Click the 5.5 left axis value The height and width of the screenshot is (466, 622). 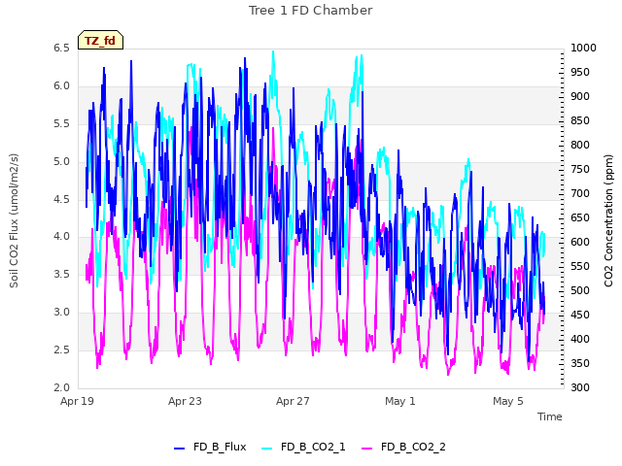click(61, 123)
